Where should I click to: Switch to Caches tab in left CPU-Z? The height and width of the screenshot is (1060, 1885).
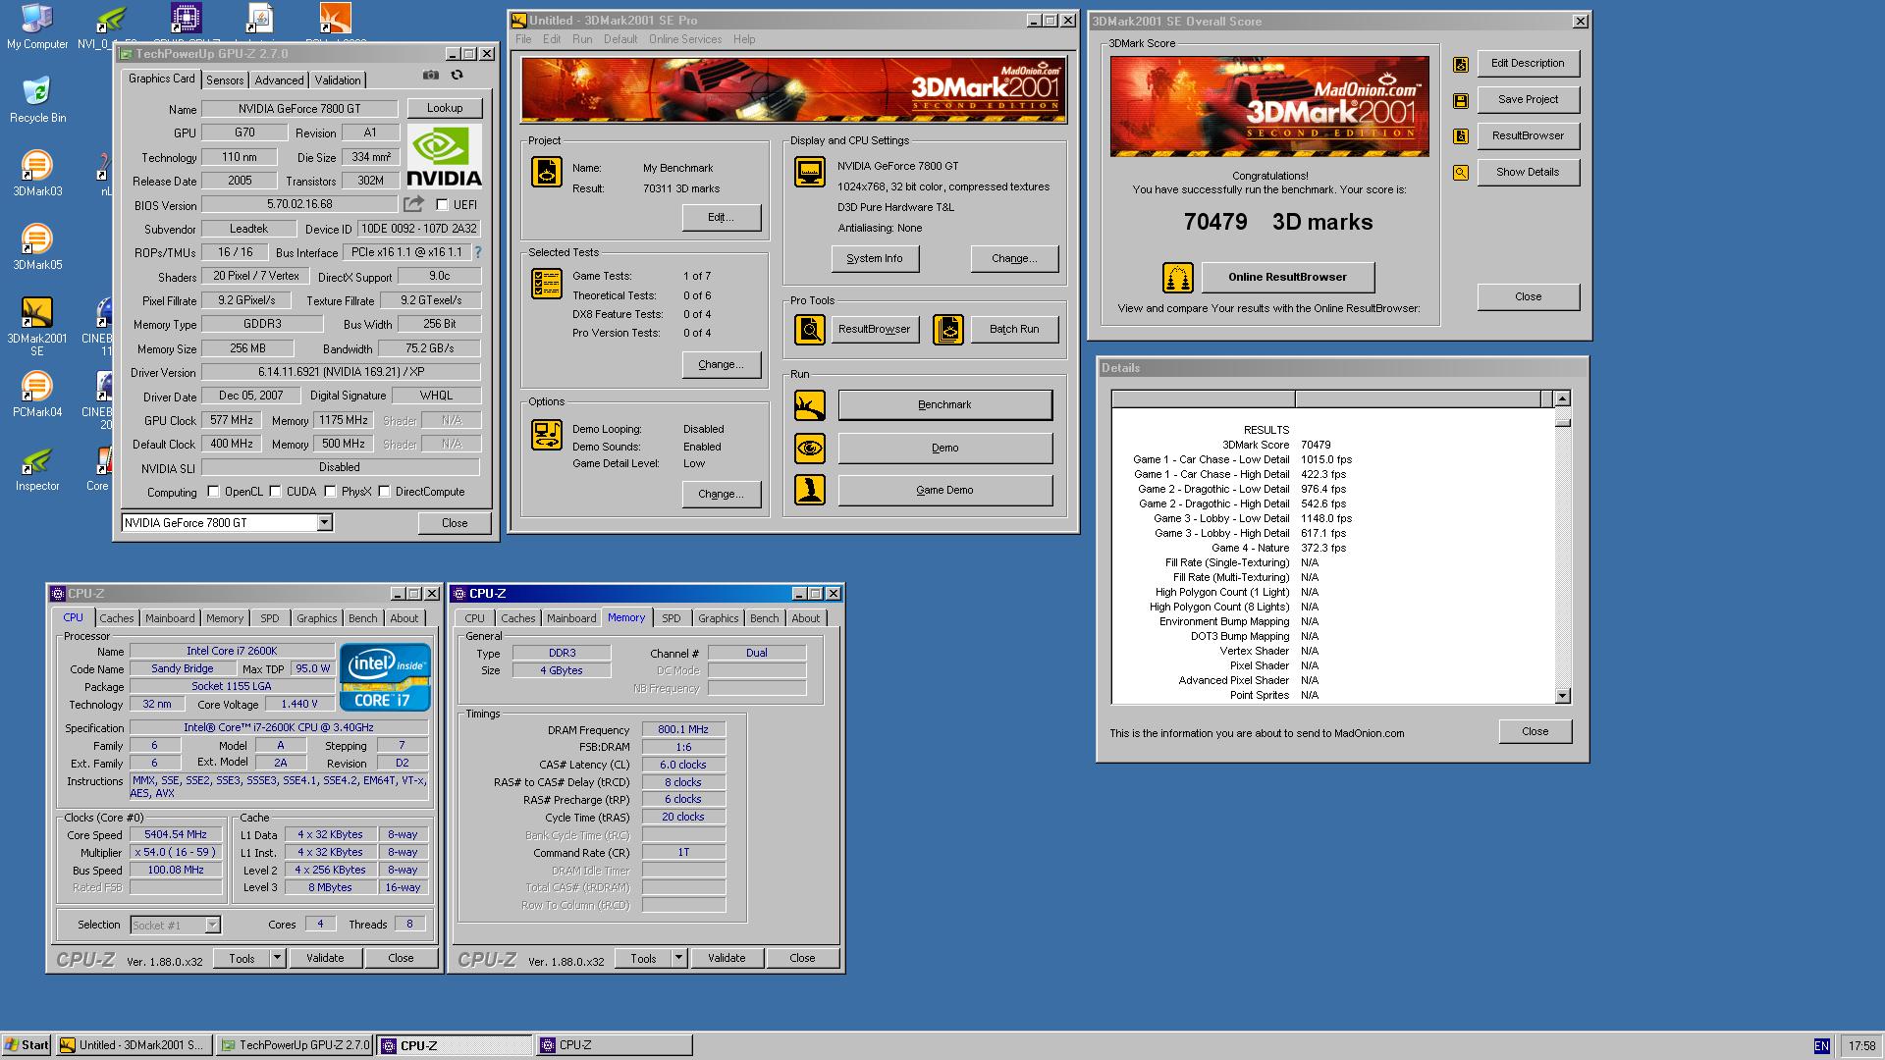(116, 618)
